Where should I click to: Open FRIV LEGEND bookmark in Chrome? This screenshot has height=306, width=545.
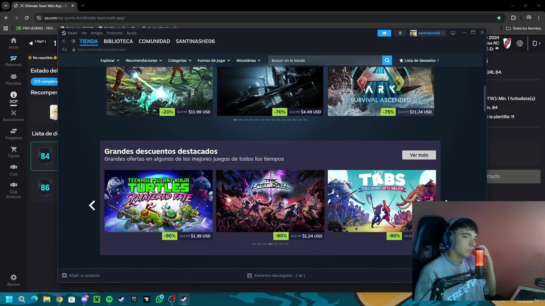coord(36,28)
